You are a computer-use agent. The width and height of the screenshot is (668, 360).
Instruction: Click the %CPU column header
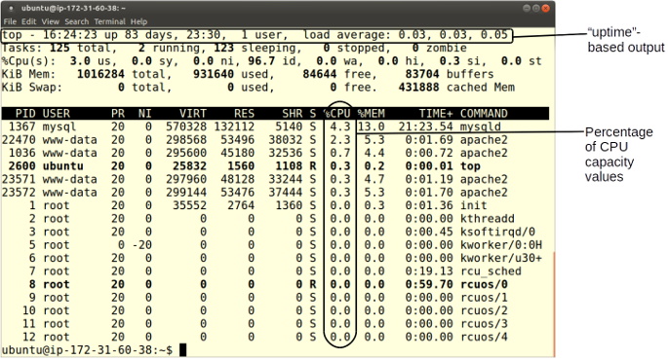(336, 114)
